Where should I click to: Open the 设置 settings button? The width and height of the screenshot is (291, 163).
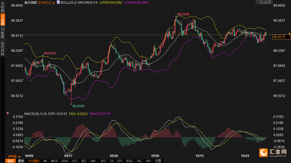[158, 161]
